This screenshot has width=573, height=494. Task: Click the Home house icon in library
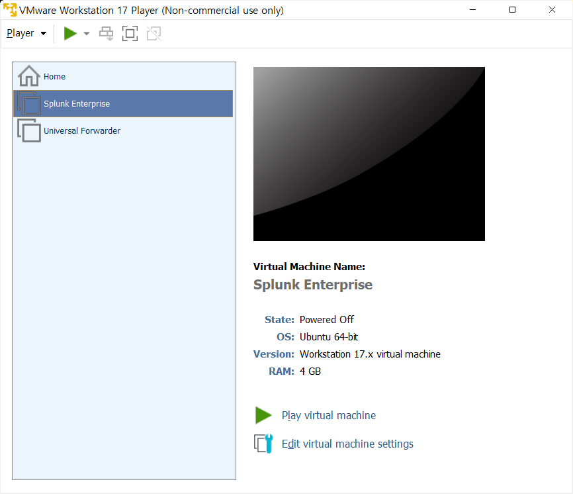pos(29,76)
